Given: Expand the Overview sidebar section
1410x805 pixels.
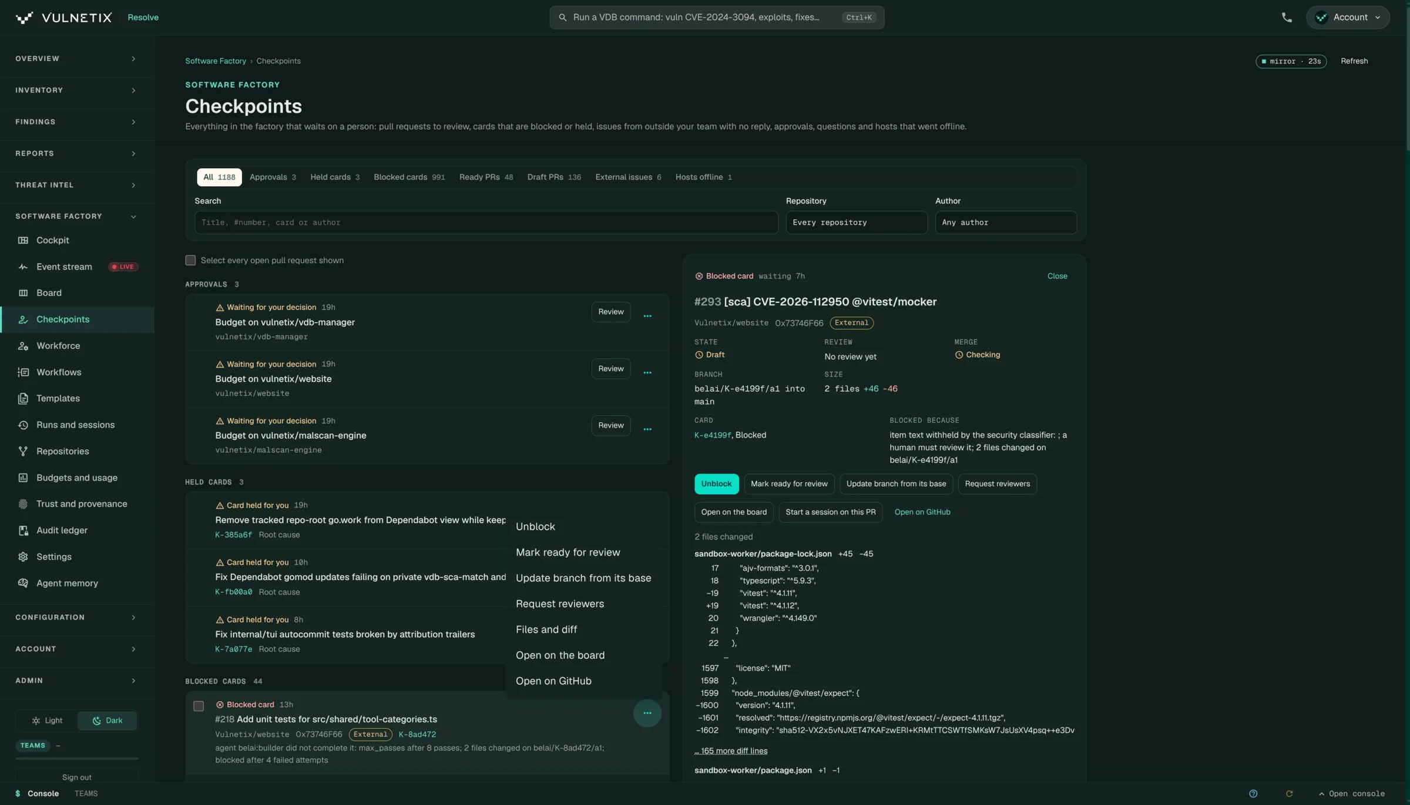Looking at the screenshot, I should [77, 59].
